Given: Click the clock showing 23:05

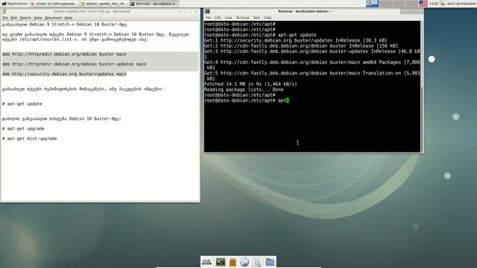Looking at the screenshot, I should pyautogui.click(x=434, y=4).
